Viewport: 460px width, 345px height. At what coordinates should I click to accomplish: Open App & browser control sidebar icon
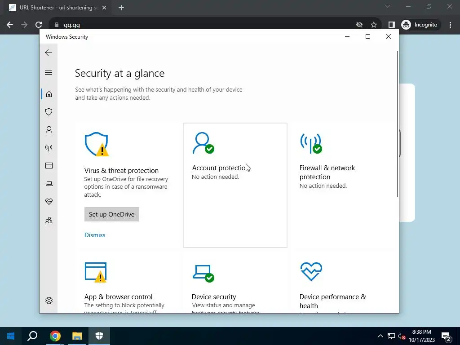tap(49, 165)
